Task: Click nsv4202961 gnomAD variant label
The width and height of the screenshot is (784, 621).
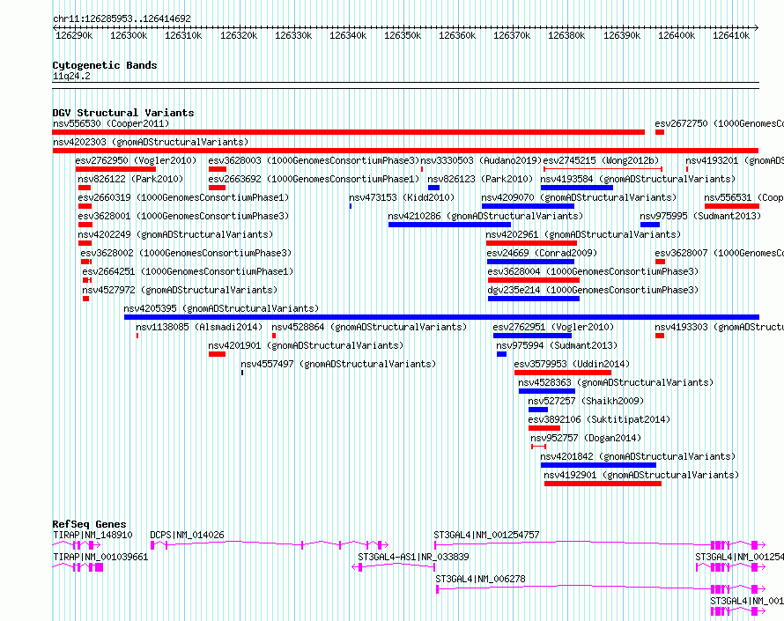Action: tap(583, 234)
